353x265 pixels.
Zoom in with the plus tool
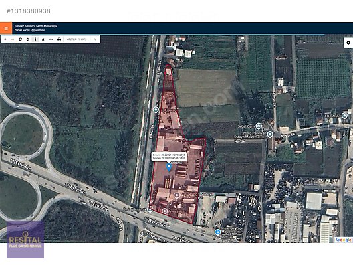(5, 39)
